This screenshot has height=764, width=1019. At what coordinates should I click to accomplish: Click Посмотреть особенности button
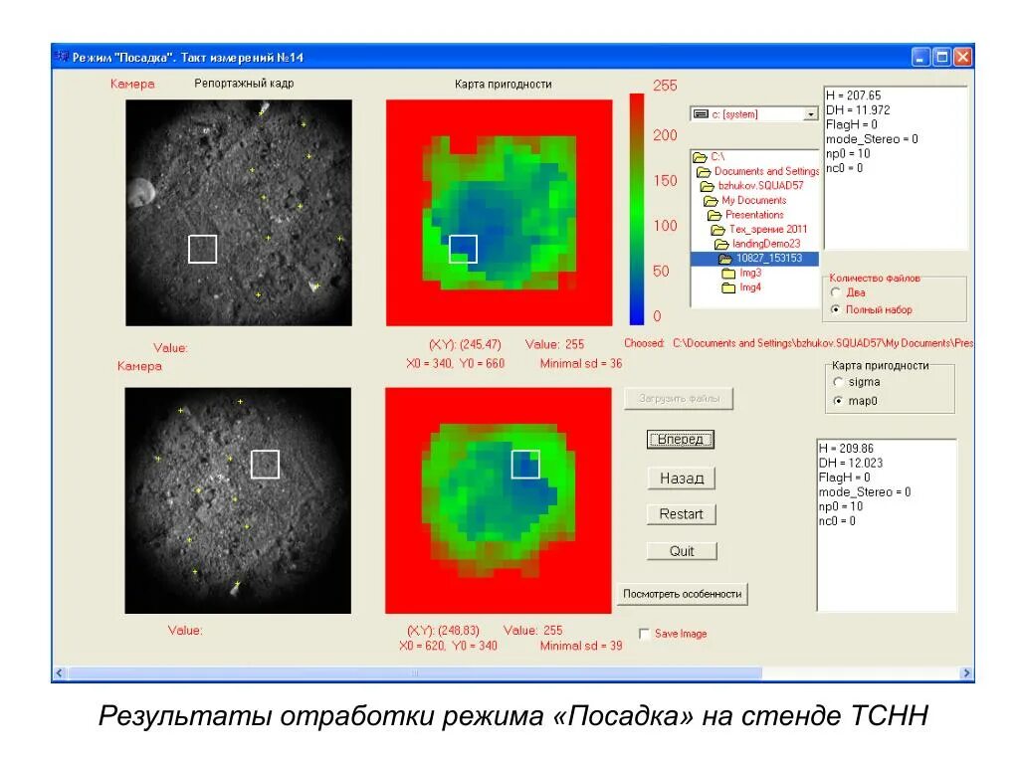coord(683,594)
